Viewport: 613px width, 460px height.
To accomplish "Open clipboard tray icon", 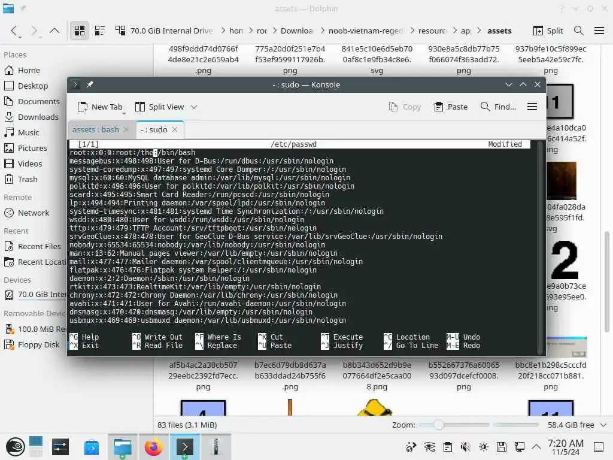I will [448, 447].
